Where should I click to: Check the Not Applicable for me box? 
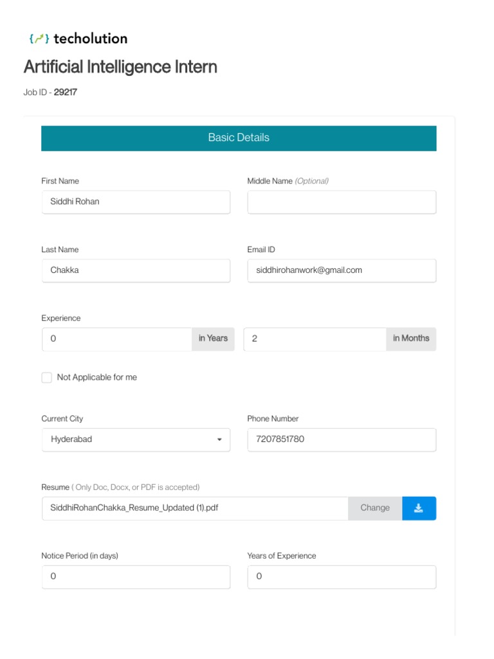point(47,378)
